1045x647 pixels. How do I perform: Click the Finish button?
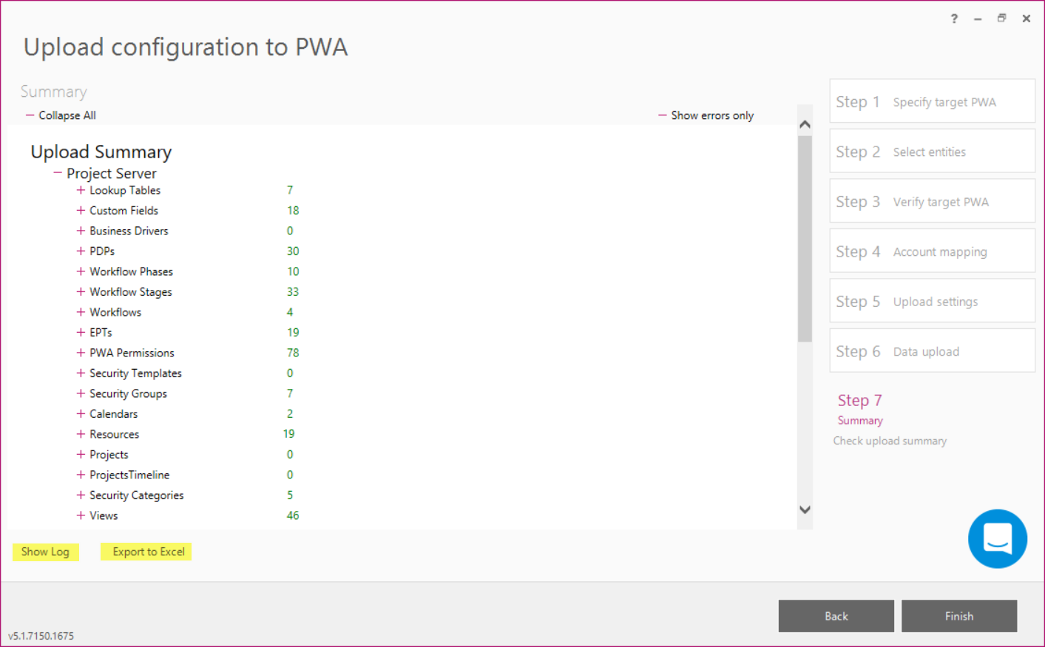[x=959, y=616]
